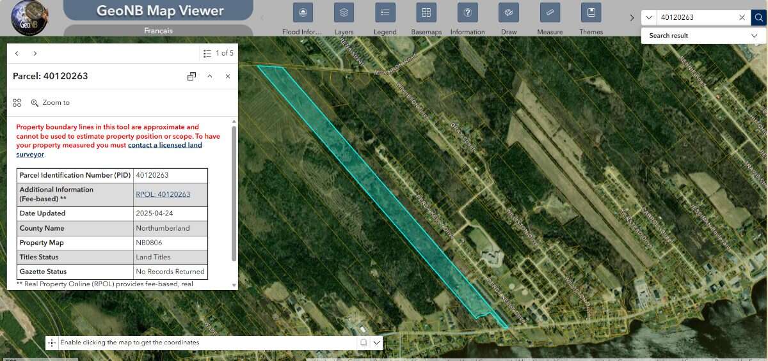This screenshot has width=768, height=361.
Task: Dock the parcel popup panel
Action: [x=191, y=76]
